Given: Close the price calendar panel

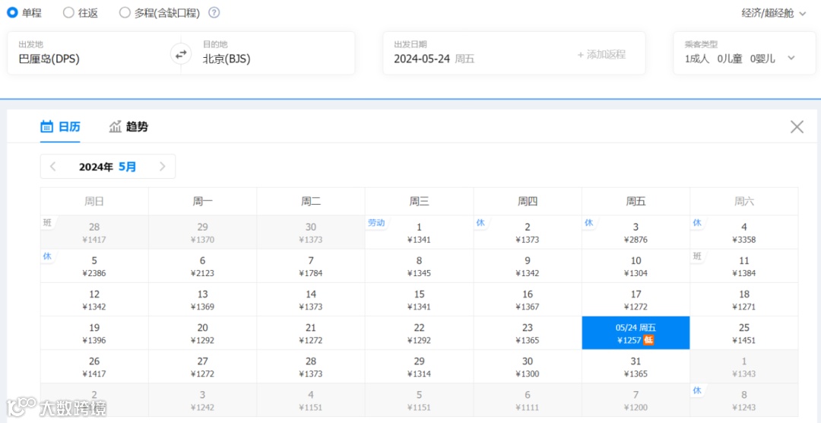Looking at the screenshot, I should pyautogui.click(x=797, y=126).
